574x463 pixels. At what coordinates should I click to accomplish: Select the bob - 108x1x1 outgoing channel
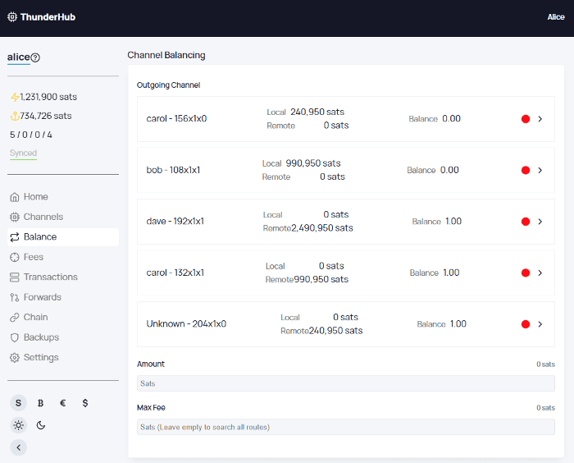[x=346, y=170]
